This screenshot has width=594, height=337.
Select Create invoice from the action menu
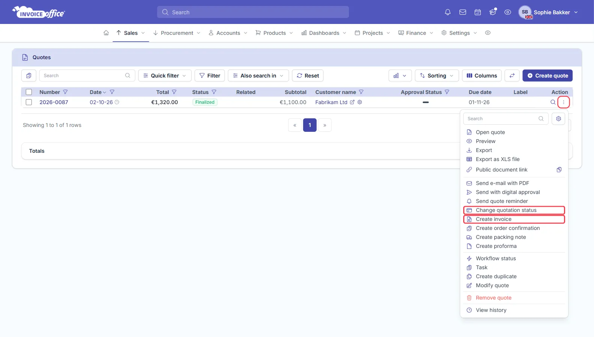(x=514, y=219)
